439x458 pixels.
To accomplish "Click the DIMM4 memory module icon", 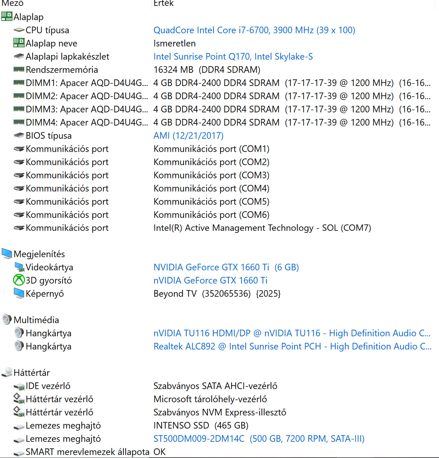I will 19,122.
